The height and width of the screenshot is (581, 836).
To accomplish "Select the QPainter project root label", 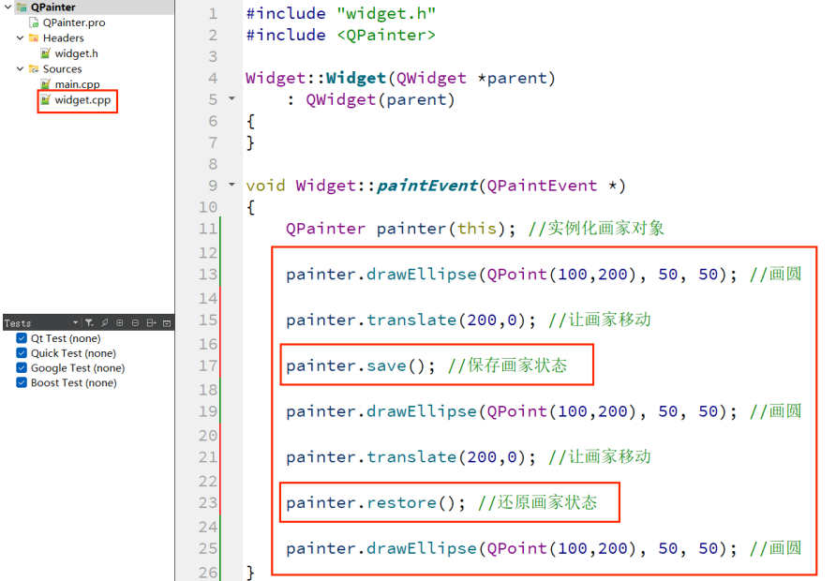I will click(x=52, y=7).
